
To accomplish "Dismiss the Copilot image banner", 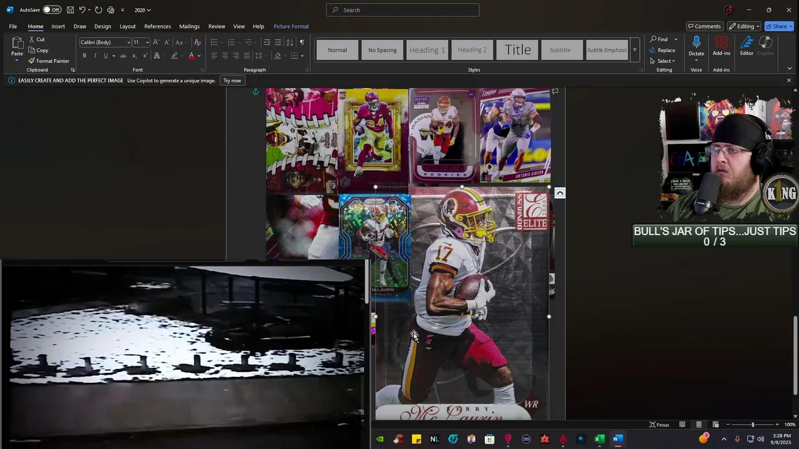I will (x=788, y=80).
